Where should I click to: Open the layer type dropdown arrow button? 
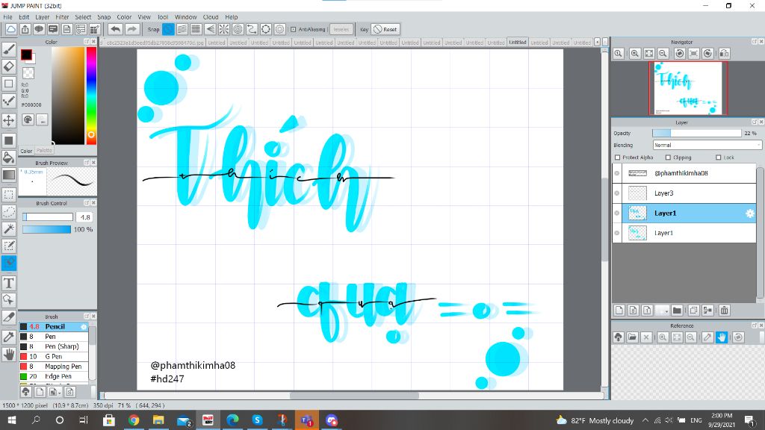click(x=662, y=310)
